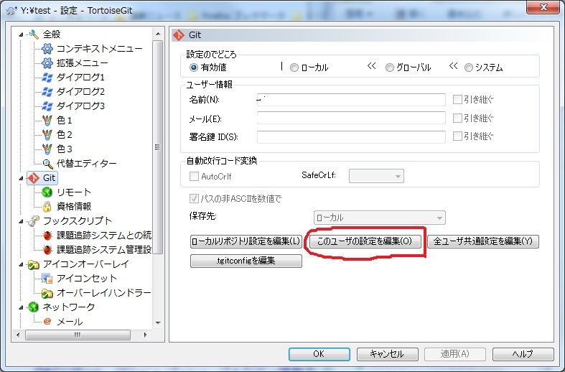The image size is (565, 372).
Task: Click the paint icon for 色 1
Action: tap(47, 120)
